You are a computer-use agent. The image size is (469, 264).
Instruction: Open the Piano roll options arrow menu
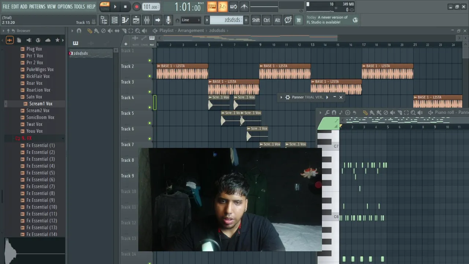pyautogui.click(x=320, y=113)
